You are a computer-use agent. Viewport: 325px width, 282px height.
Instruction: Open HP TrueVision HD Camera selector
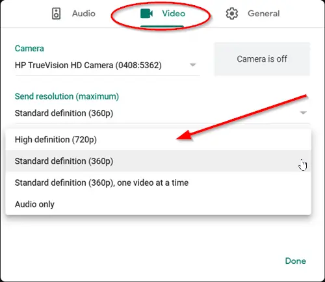pyautogui.click(x=107, y=65)
